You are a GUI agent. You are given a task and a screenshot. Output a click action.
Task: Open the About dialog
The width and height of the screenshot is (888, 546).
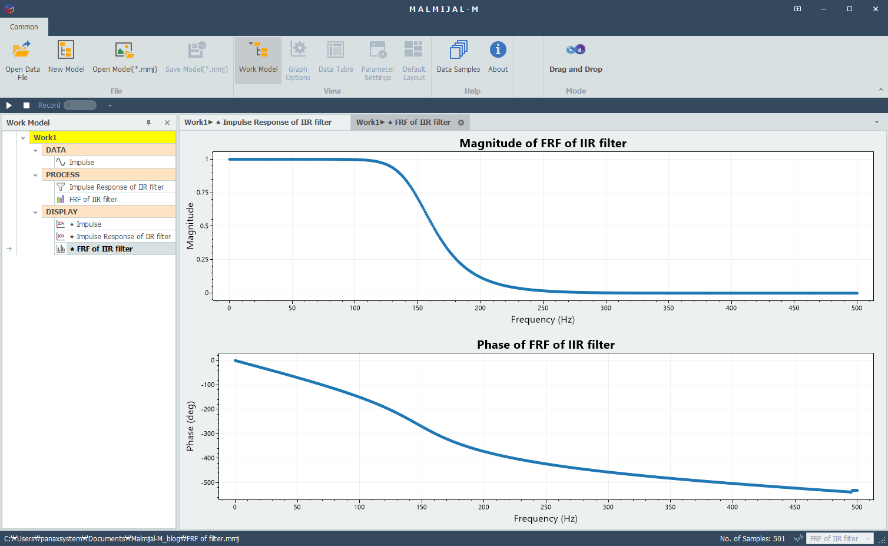click(x=498, y=57)
